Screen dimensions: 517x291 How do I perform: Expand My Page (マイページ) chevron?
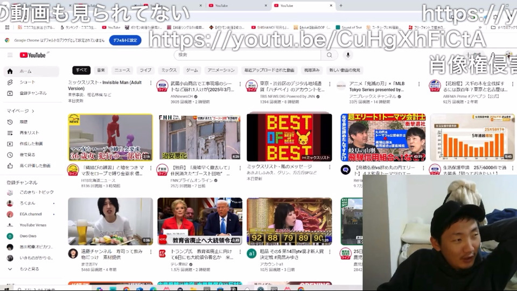33,111
